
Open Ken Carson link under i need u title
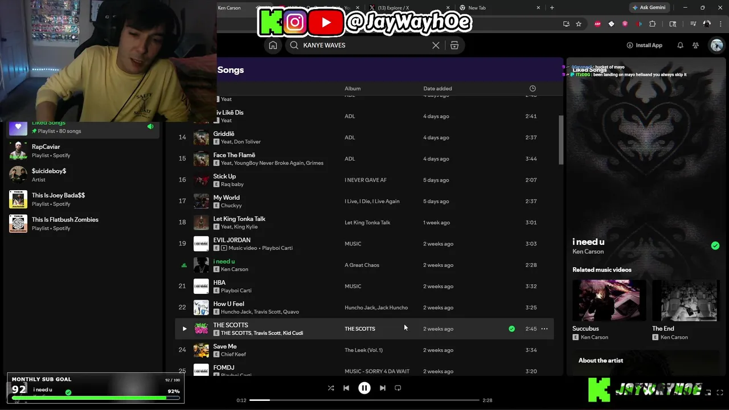point(588,252)
